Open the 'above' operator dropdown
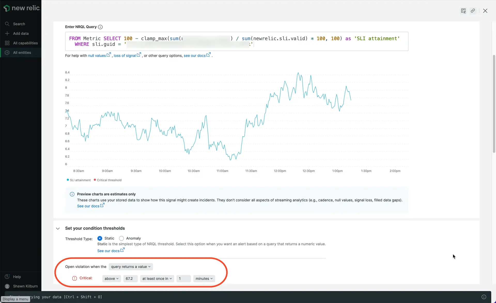Image resolution: width=496 pixels, height=303 pixels. point(111,279)
